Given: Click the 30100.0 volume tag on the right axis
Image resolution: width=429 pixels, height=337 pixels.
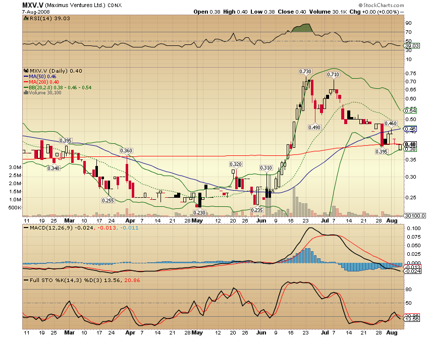Looking at the screenshot, I should coord(415,216).
